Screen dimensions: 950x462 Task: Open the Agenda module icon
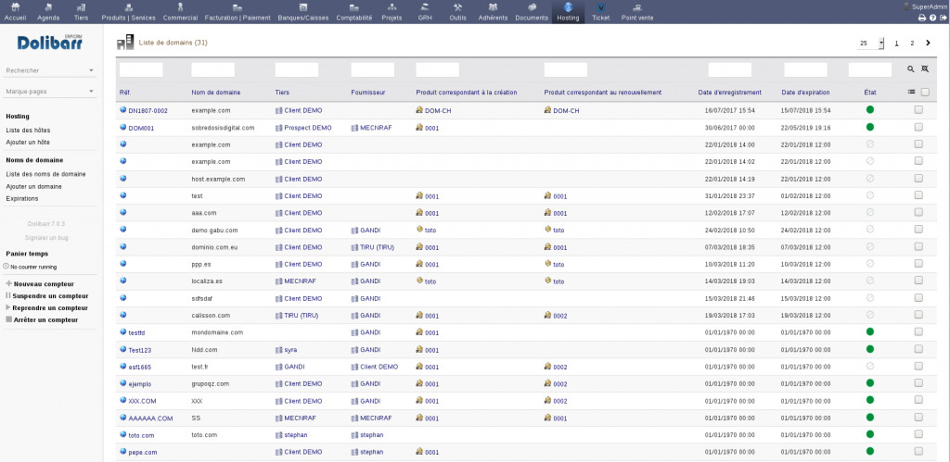point(48,11)
